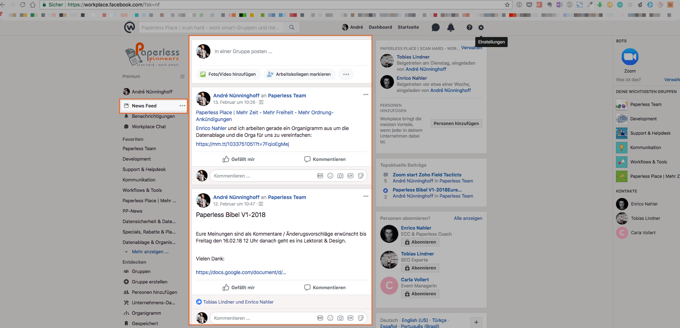Open more post options three dots in composer

click(x=346, y=74)
